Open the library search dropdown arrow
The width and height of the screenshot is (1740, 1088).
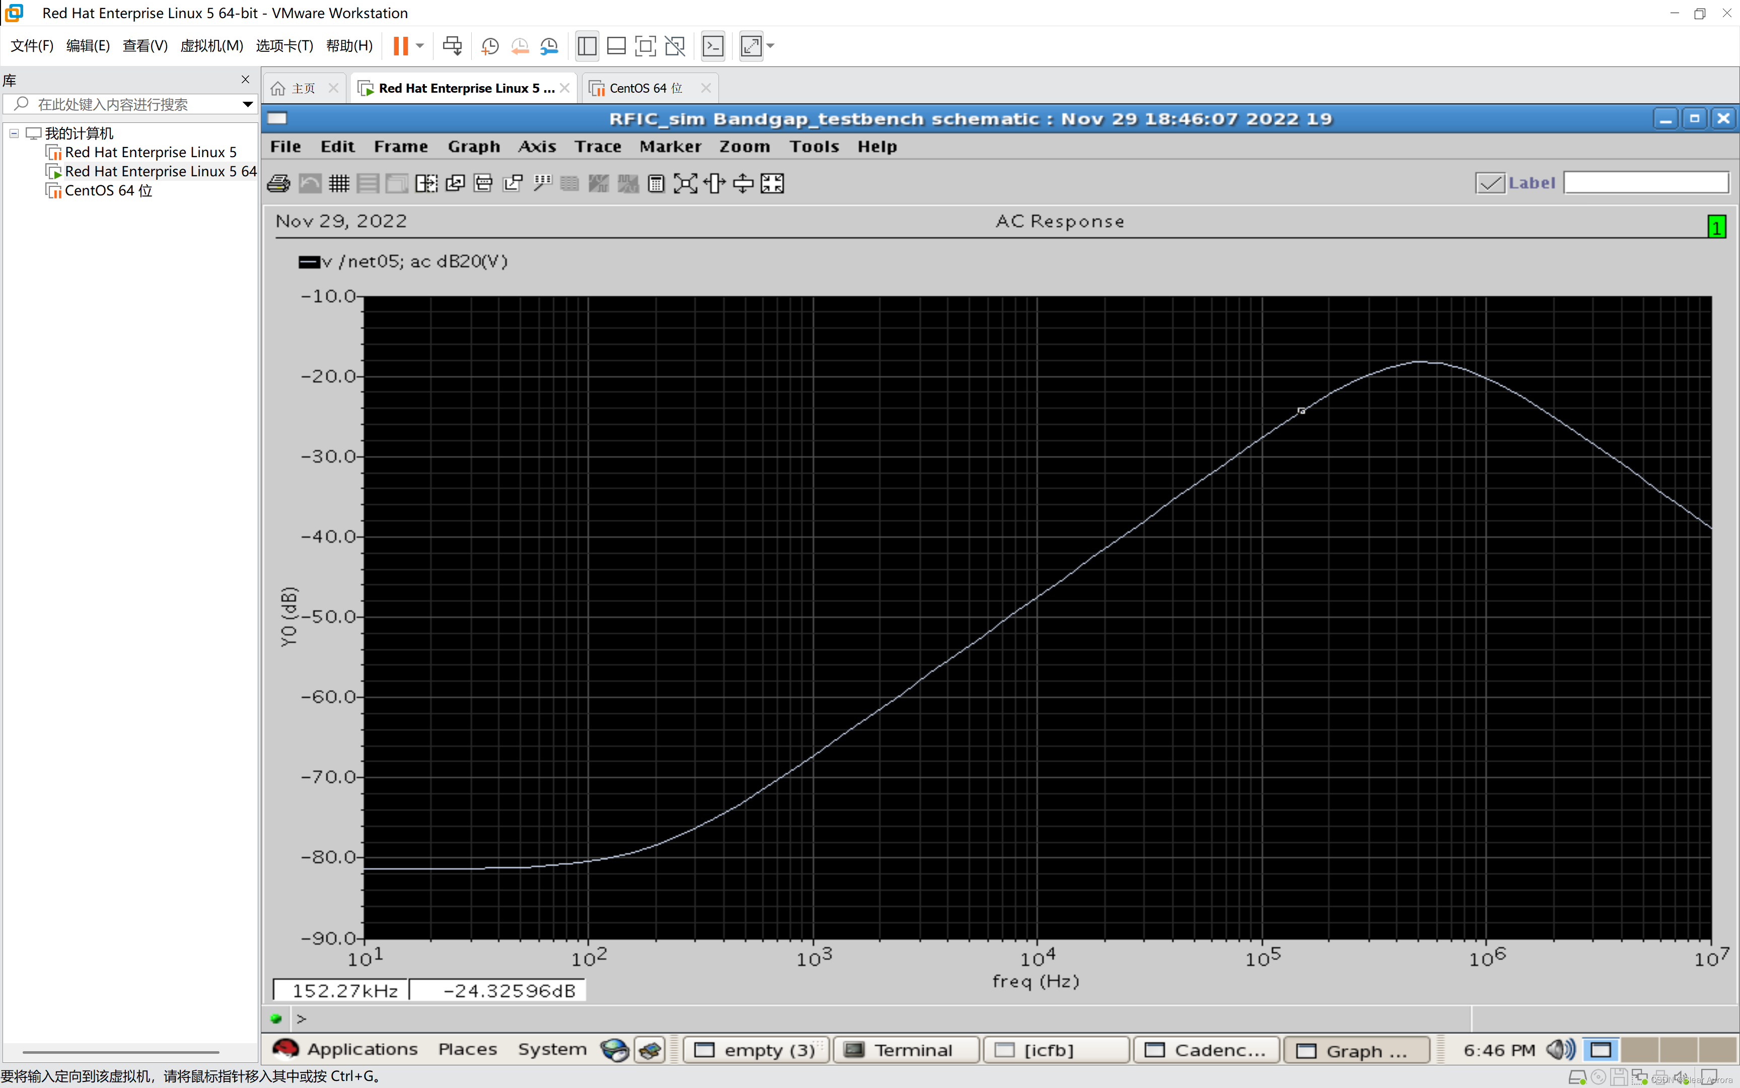point(247,104)
